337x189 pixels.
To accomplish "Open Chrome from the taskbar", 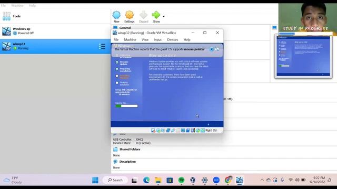I will coord(228,180).
